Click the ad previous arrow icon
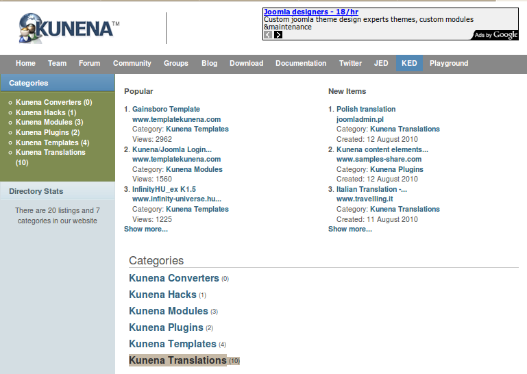527x374 pixels. 268,35
